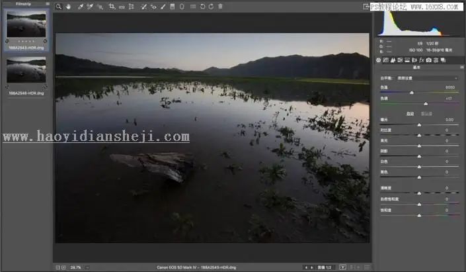Open the Basic panel flyout menu

coord(461,68)
